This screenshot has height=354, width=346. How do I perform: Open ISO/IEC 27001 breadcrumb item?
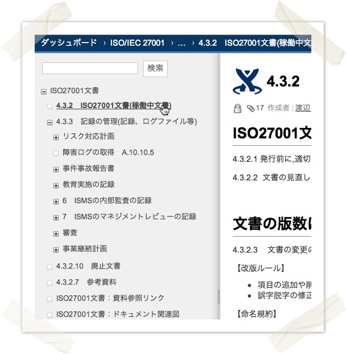coord(137,43)
